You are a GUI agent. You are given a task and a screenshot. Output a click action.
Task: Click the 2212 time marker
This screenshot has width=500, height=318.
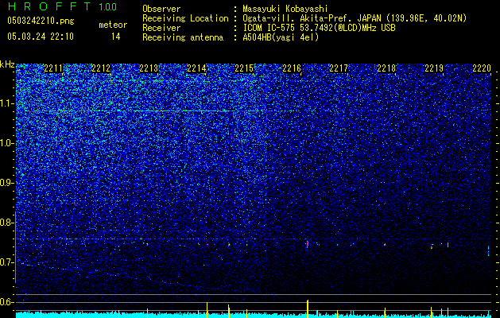pyautogui.click(x=101, y=68)
